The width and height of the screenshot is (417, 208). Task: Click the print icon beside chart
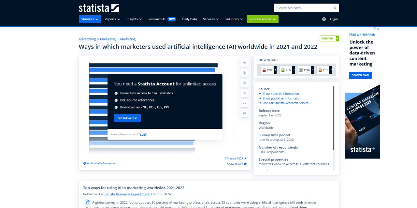(x=244, y=113)
